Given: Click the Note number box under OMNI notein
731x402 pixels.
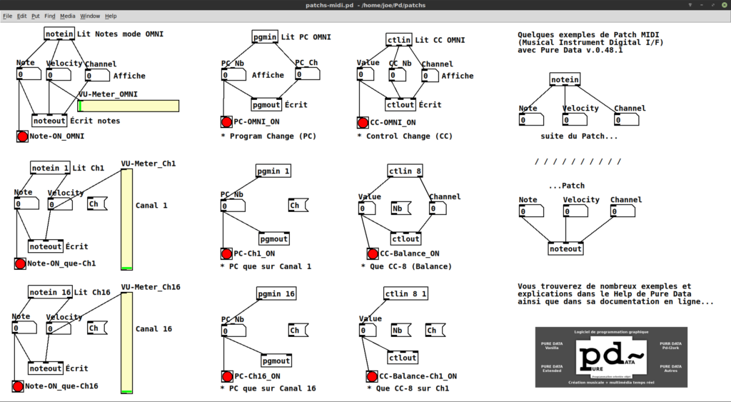Looking at the screenshot, I should click(29, 74).
